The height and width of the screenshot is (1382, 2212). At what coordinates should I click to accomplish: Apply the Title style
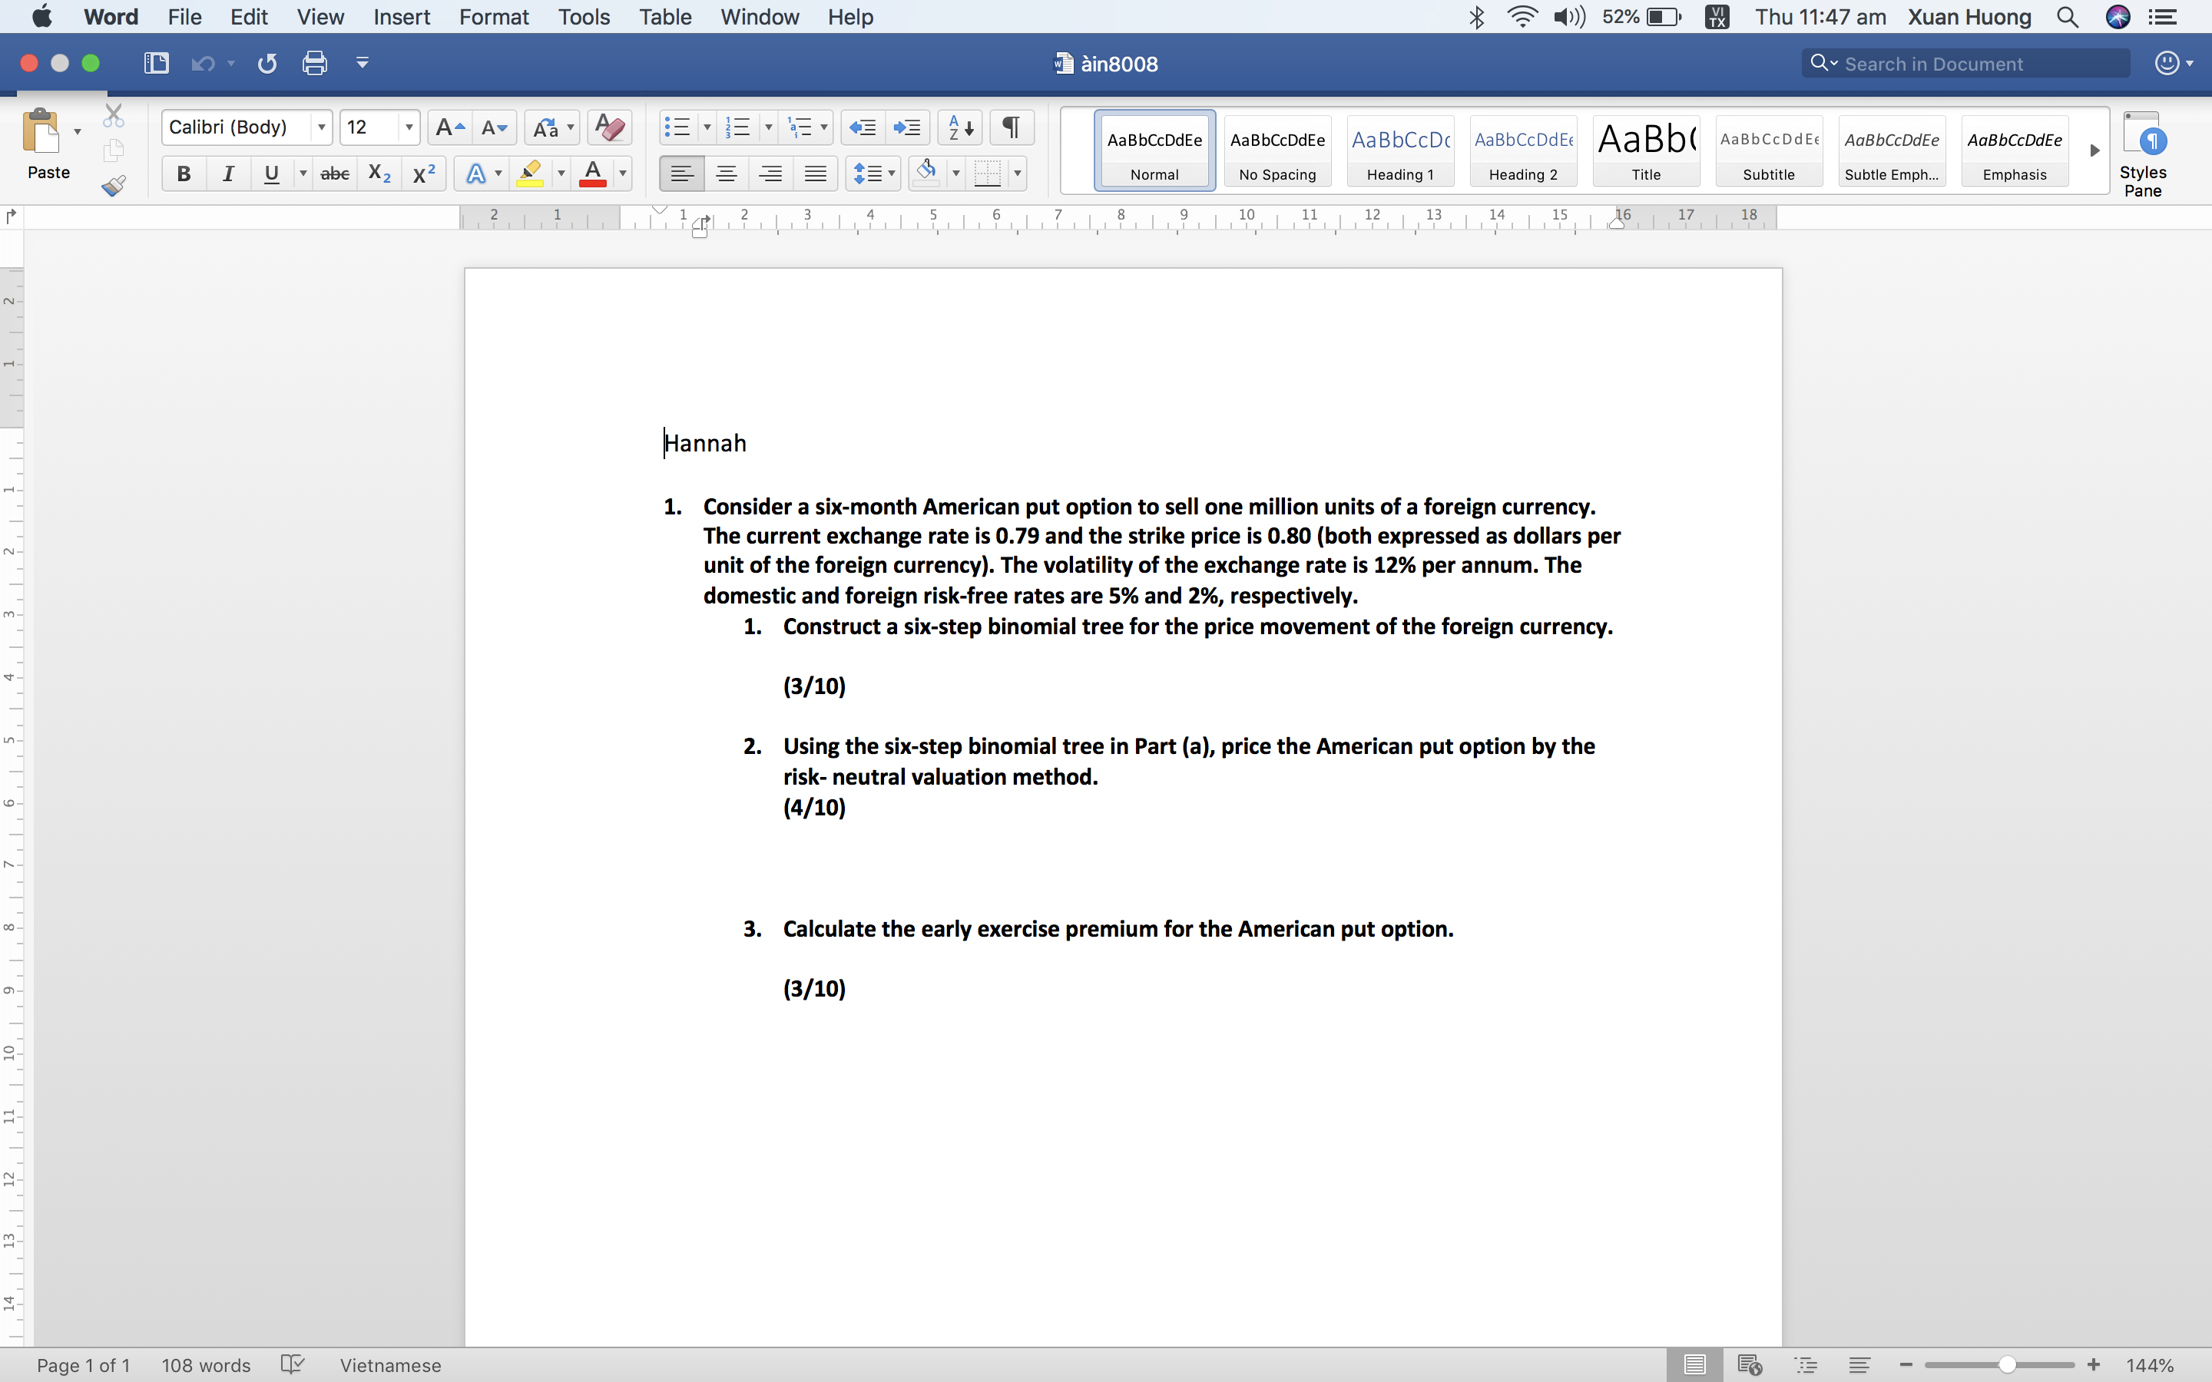click(1644, 150)
